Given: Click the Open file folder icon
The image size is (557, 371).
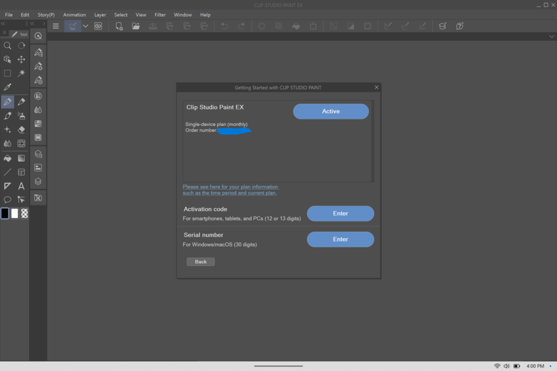Looking at the screenshot, I should point(136,26).
